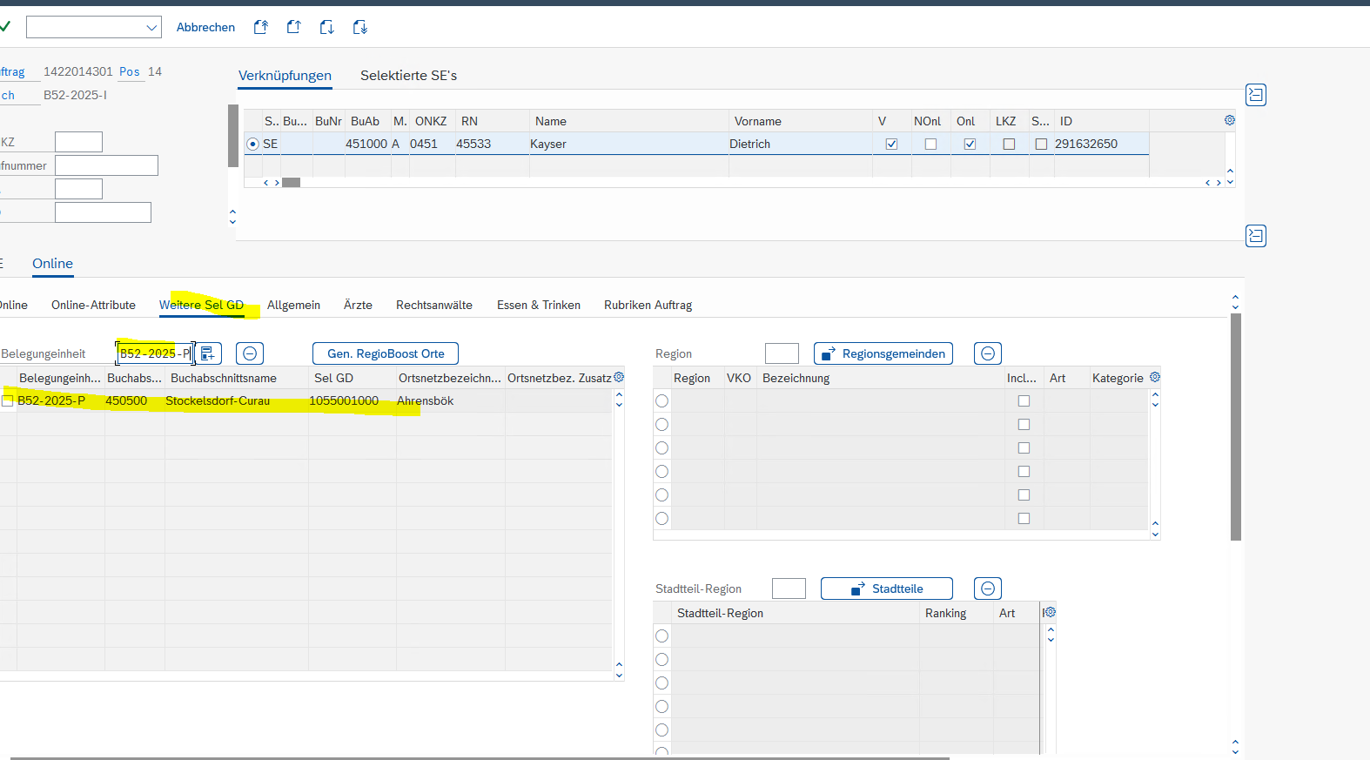This screenshot has height=760, width=1370.
Task: Click the last page navigation icon
Action: (360, 28)
